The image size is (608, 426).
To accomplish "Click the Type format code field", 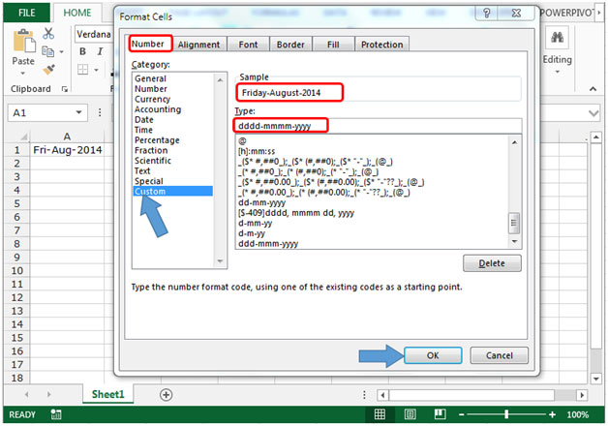I will click(378, 126).
